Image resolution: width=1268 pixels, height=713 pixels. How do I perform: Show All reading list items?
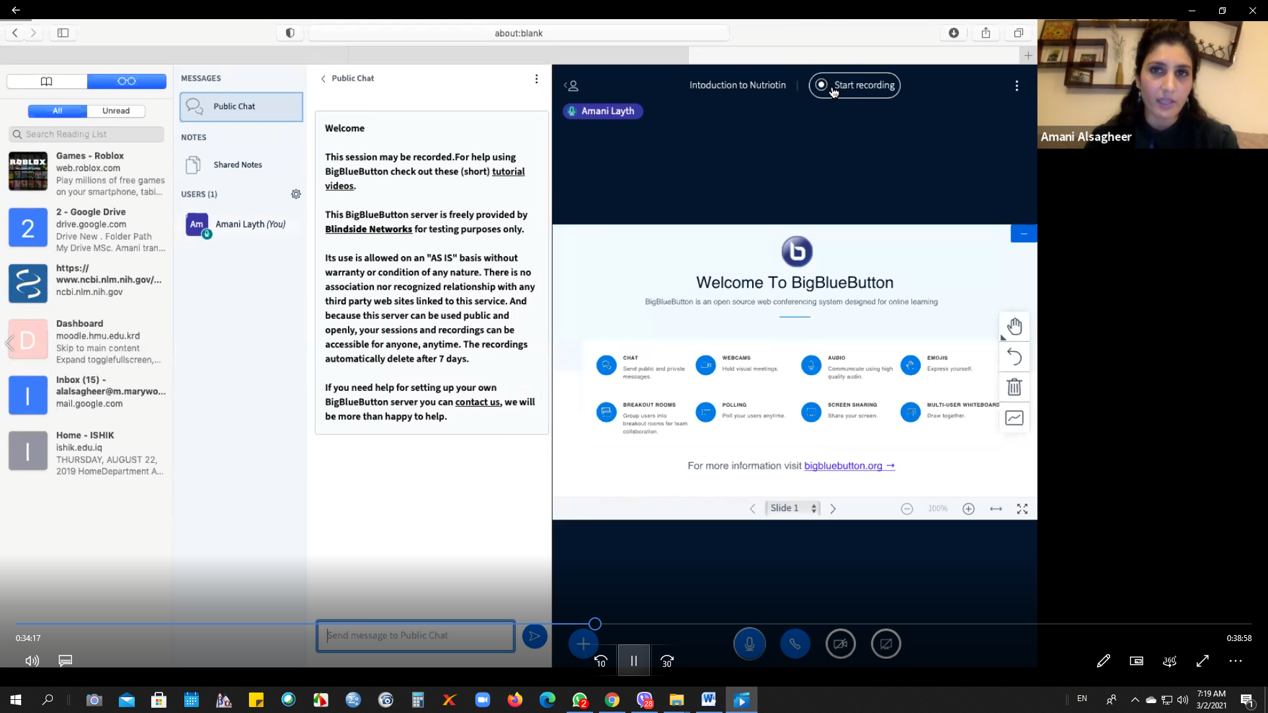click(57, 111)
